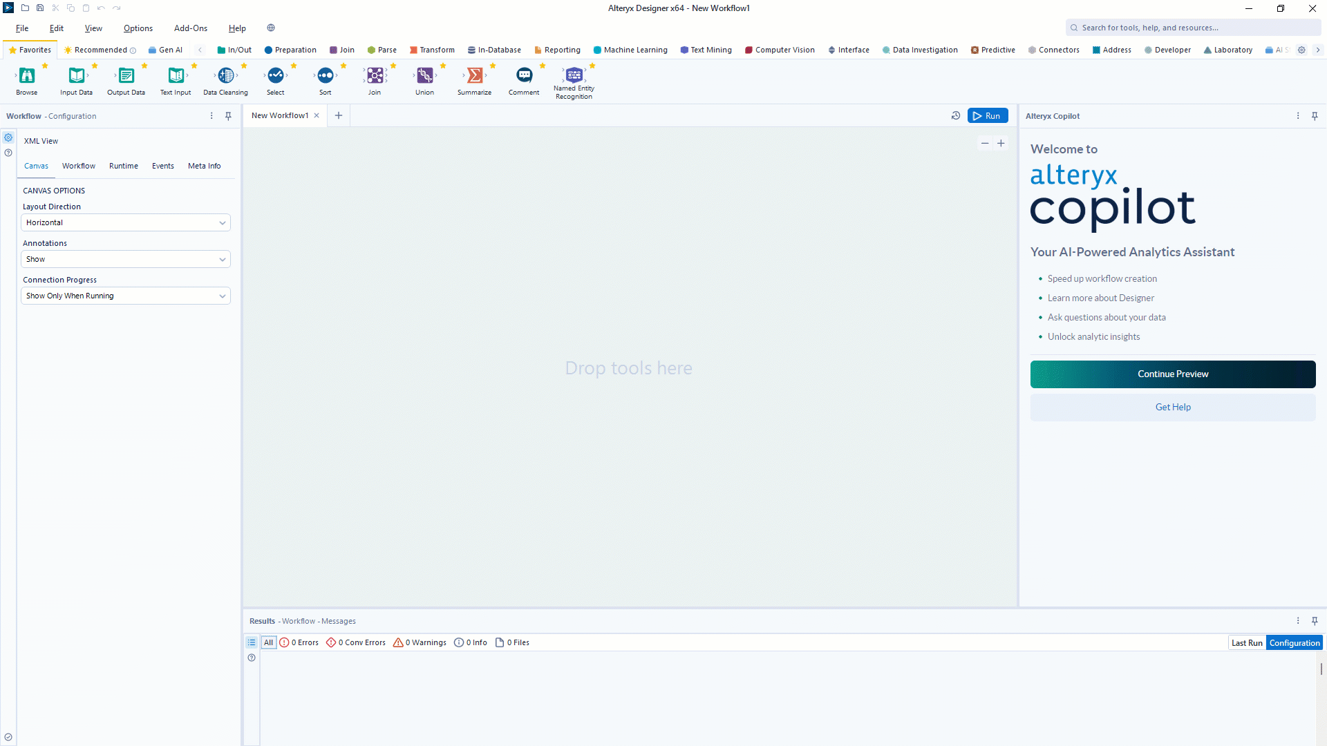
Task: Open the Add-Ons menu
Action: tap(191, 28)
